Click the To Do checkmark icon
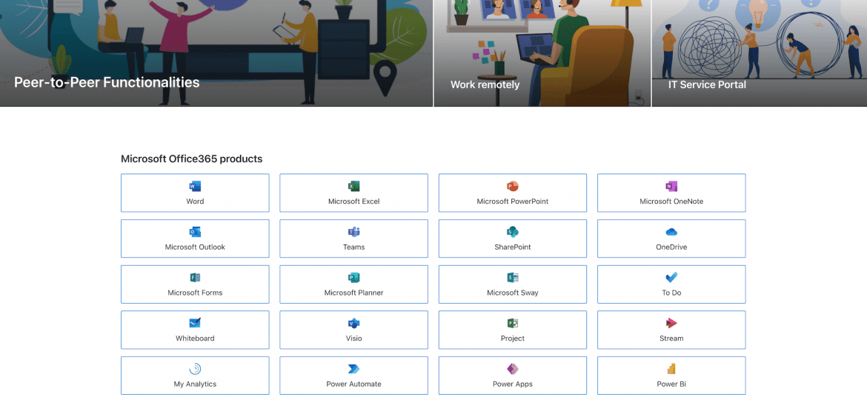The width and height of the screenshot is (867, 400). point(671,277)
